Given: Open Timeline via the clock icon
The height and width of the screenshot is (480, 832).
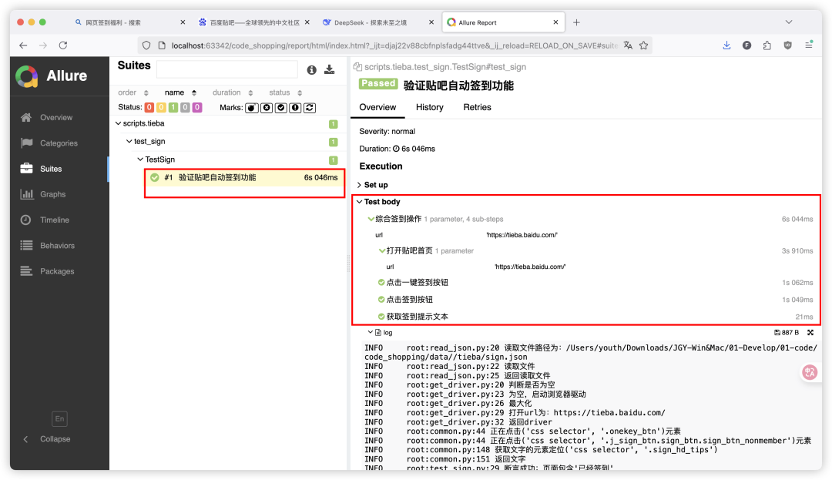Looking at the screenshot, I should point(26,220).
